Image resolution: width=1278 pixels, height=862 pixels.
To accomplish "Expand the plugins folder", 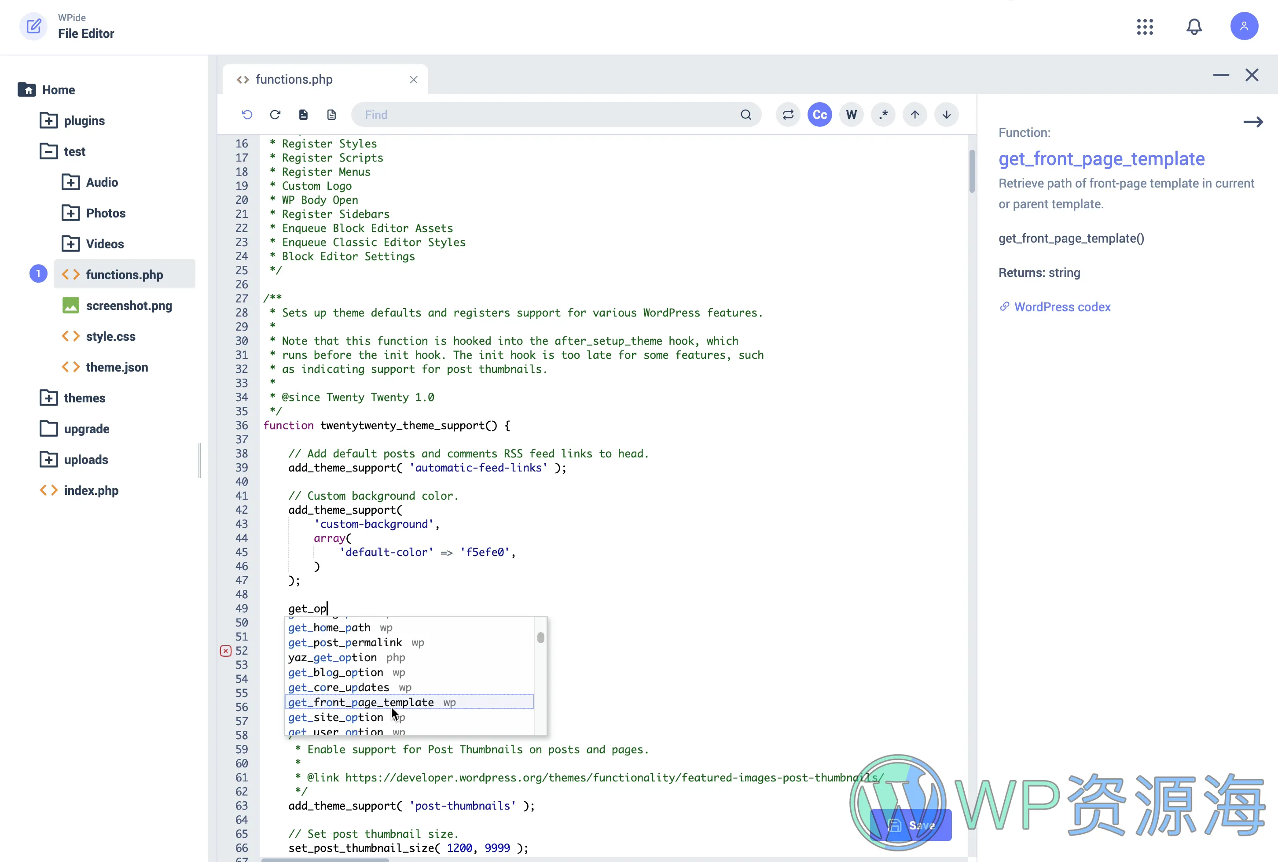I will [x=49, y=120].
